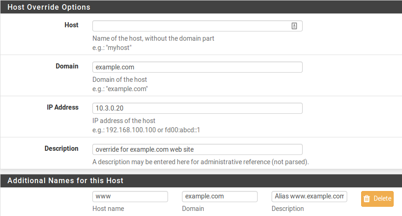Focus the additional Host name field containing www
Viewport: 402px width, 216px height.
click(x=130, y=197)
